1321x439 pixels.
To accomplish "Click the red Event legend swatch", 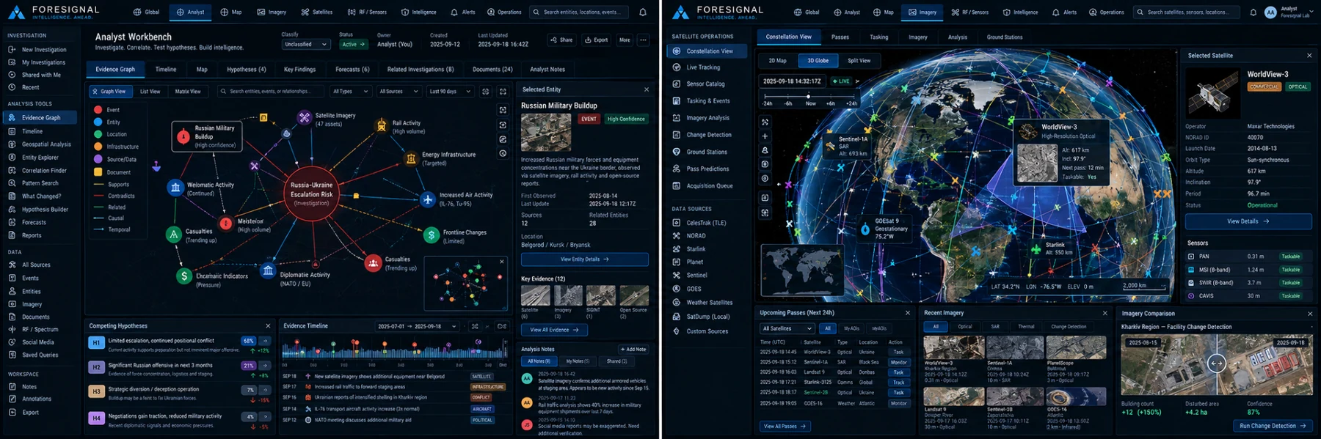I will click(x=98, y=110).
